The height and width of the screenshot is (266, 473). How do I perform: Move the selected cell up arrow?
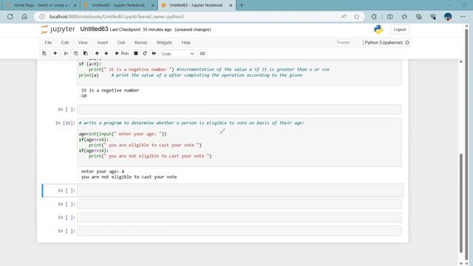pyautogui.click(x=97, y=53)
